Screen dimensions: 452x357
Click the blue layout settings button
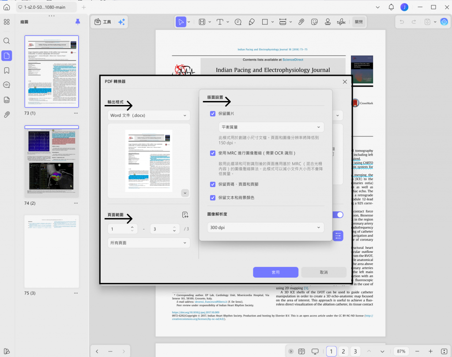(338, 236)
